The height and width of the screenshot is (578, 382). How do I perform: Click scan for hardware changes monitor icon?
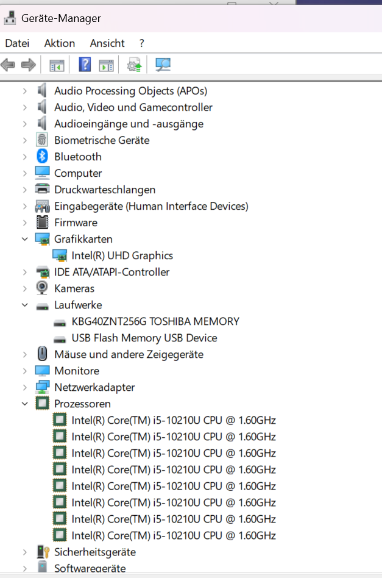tap(163, 65)
